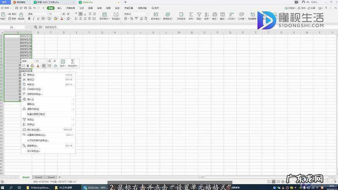Open the Insert (插入) ribbon tab
Viewport: 338px width, 190px height.
click(x=60, y=8)
